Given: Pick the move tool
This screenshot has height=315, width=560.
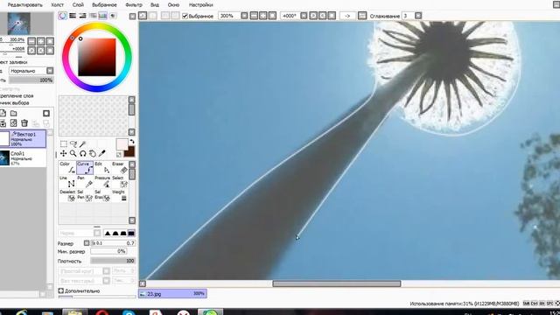Looking at the screenshot, I should click(64, 154).
